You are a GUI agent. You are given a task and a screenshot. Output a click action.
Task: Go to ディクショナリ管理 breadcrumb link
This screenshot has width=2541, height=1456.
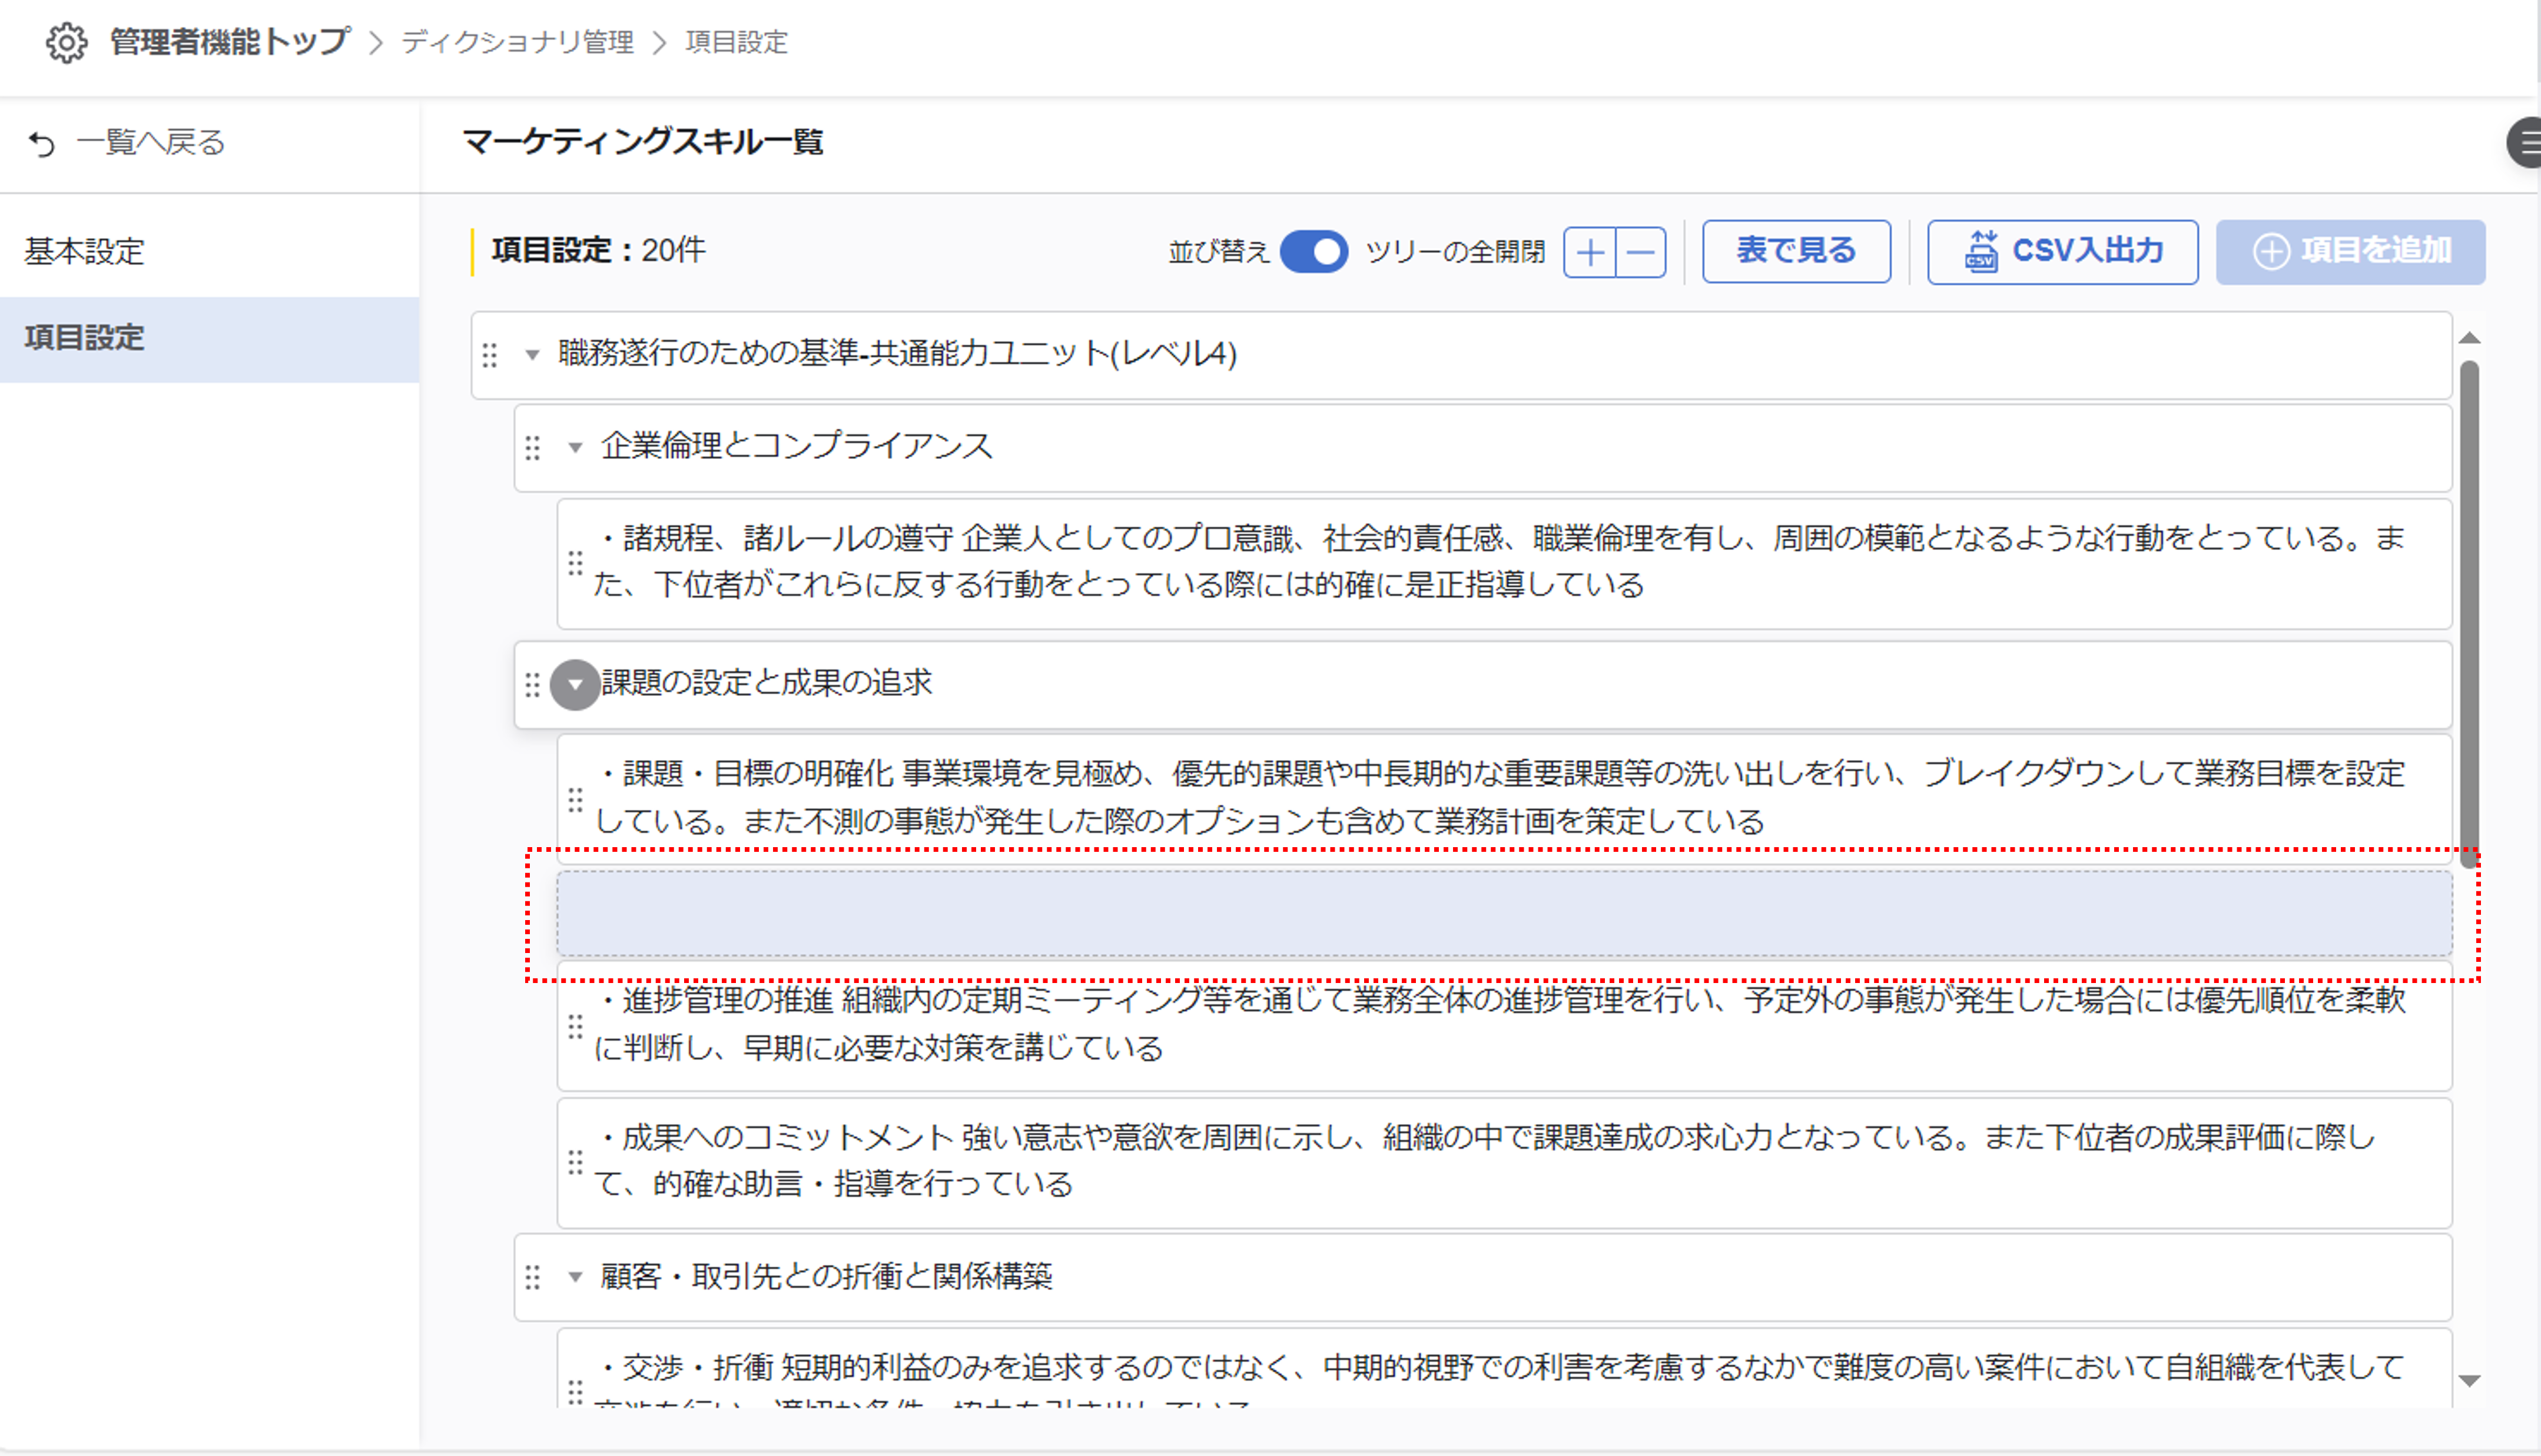518,42
